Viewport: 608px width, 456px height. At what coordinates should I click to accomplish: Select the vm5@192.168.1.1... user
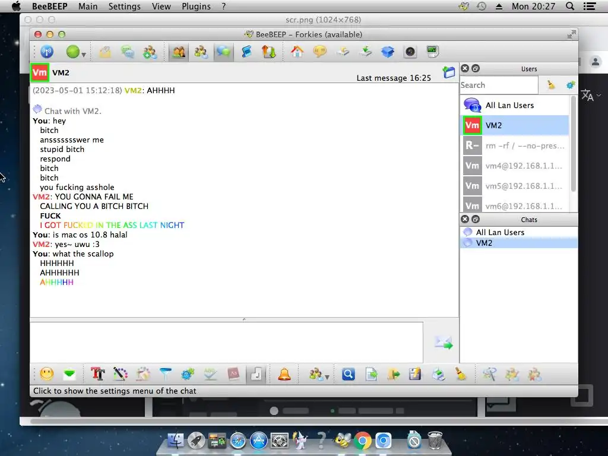(515, 186)
